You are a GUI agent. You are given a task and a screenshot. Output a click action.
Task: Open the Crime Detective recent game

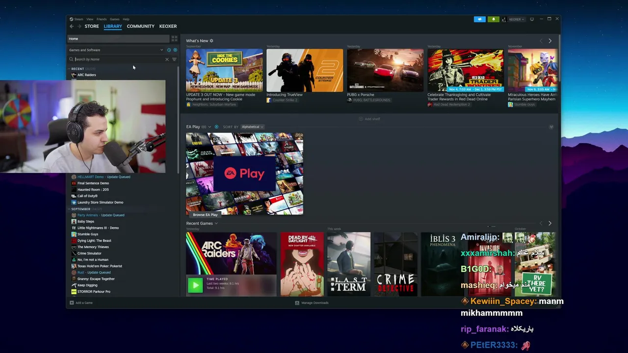pyautogui.click(x=395, y=264)
